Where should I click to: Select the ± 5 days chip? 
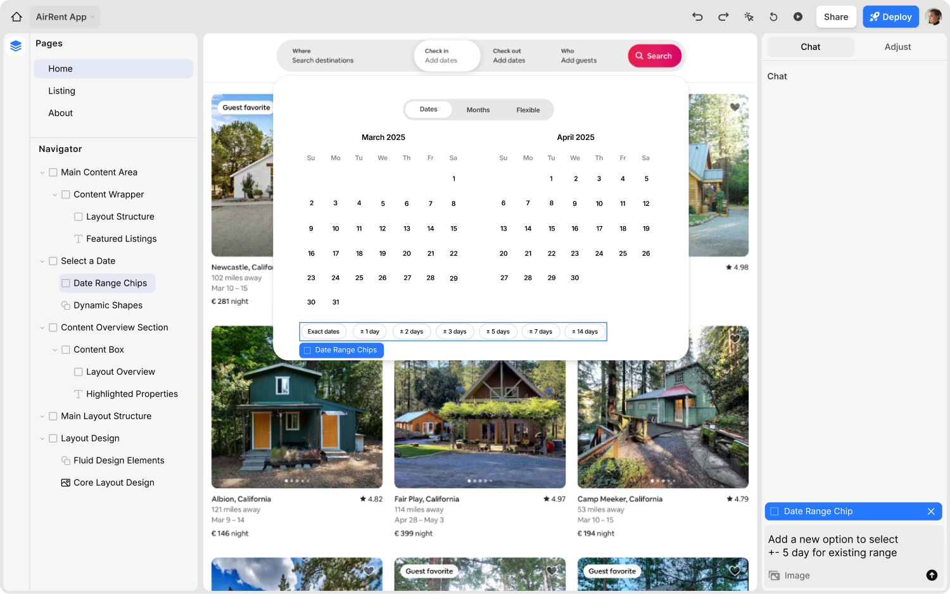pos(498,332)
